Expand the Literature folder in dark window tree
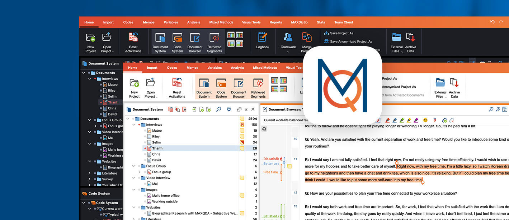Screen dimensions: 509x220 point(90,173)
